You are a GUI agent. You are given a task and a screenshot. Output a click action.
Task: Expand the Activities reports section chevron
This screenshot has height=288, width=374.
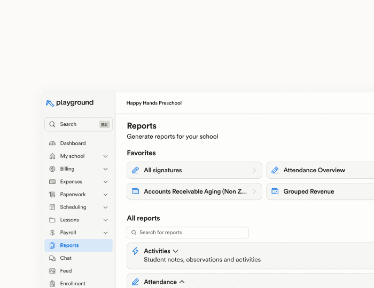pyautogui.click(x=176, y=251)
